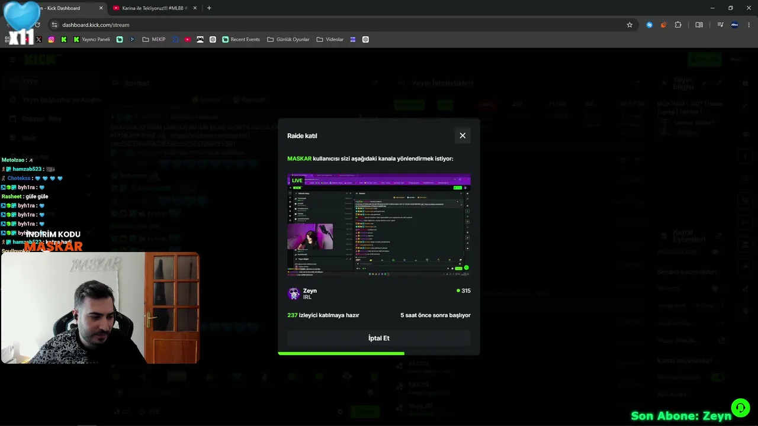
Task: Close the Kick Dashboard tab
Action: point(101,8)
